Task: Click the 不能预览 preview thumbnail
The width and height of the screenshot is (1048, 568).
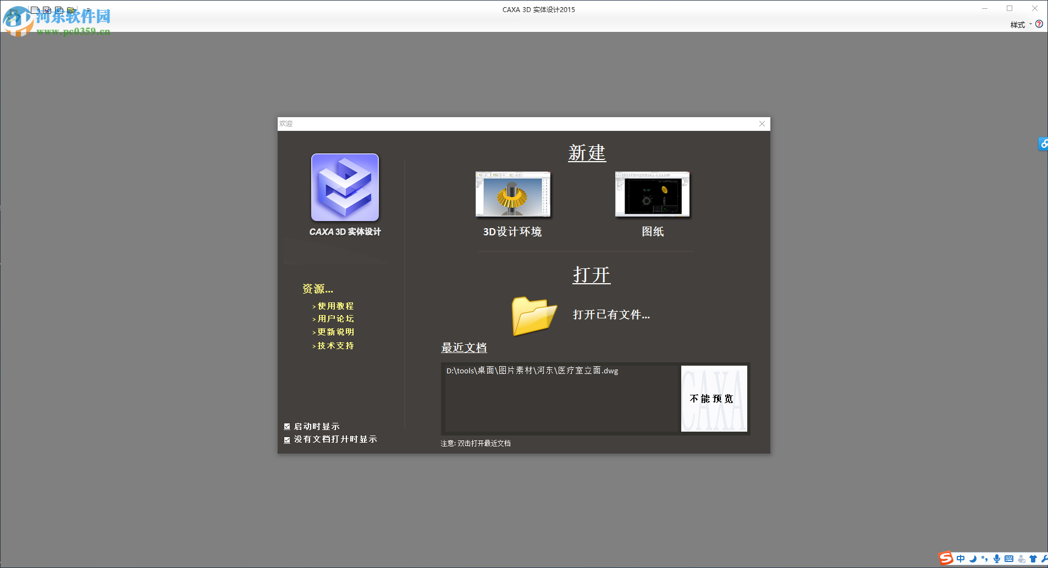Action: [714, 398]
